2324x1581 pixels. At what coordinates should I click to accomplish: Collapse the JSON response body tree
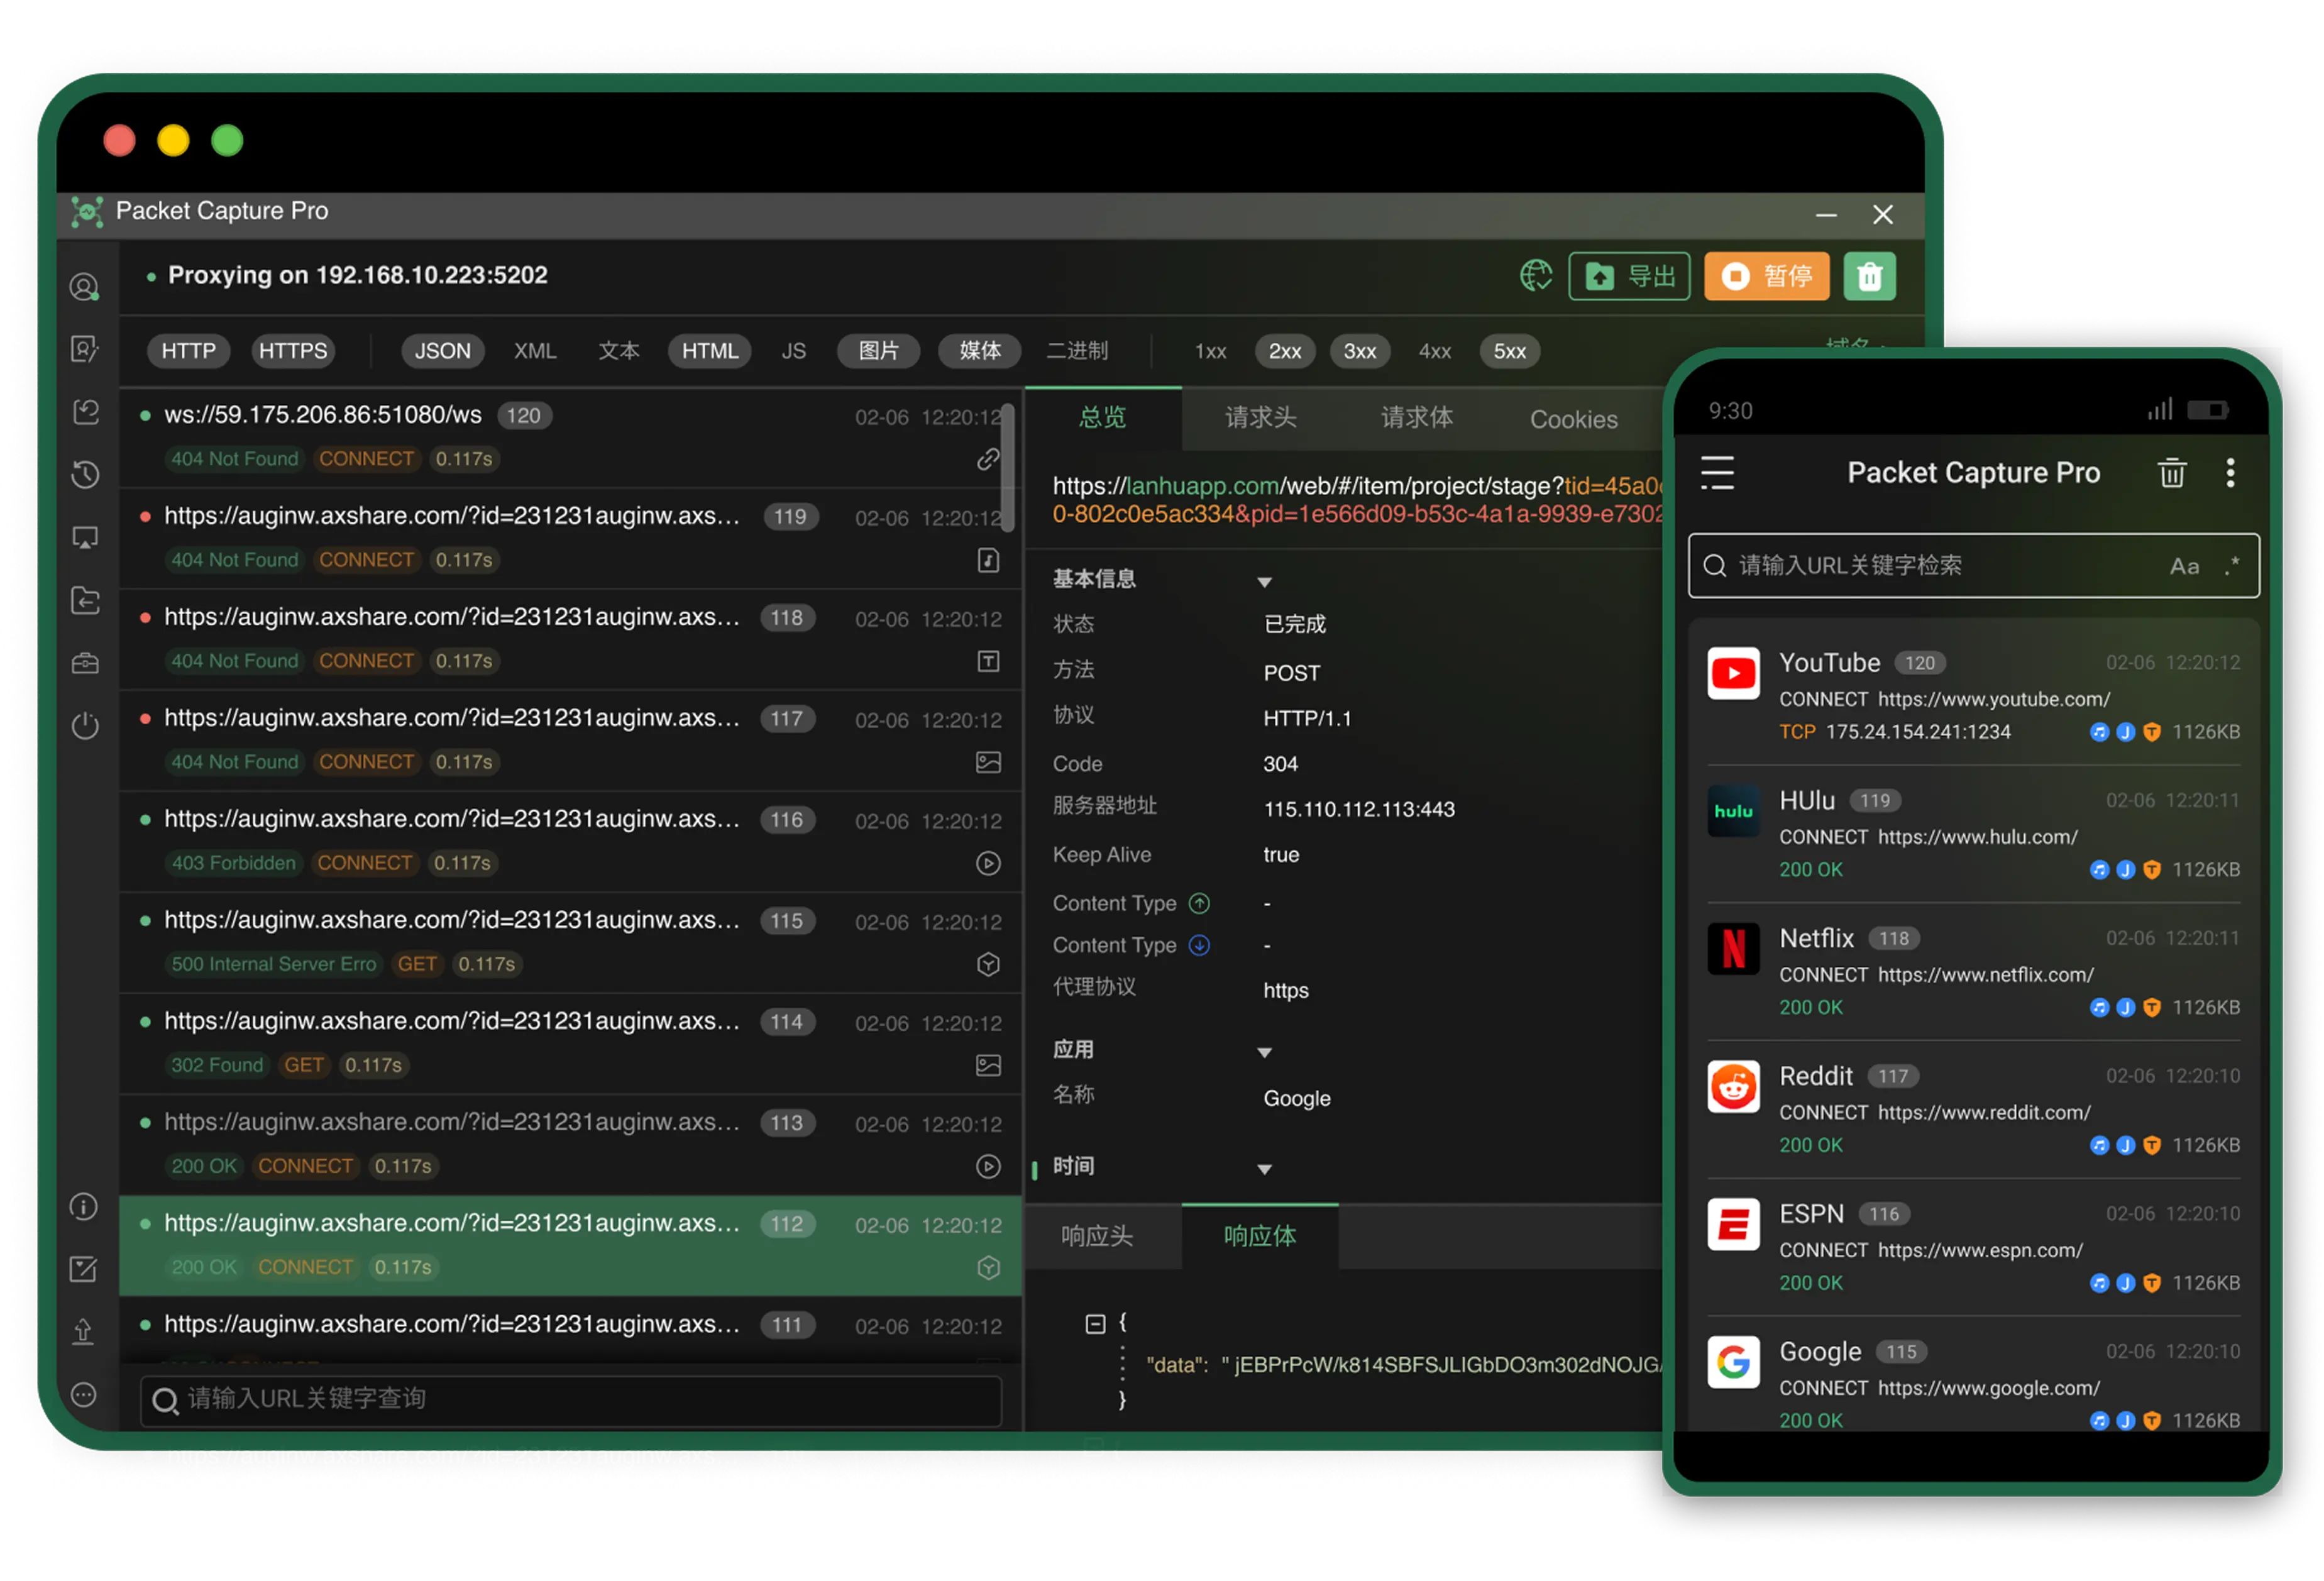(x=1095, y=1324)
